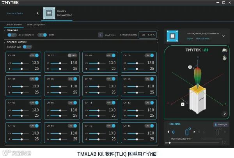
Task: Click CH 14 phase slider
Action: click(x=59, y=139)
